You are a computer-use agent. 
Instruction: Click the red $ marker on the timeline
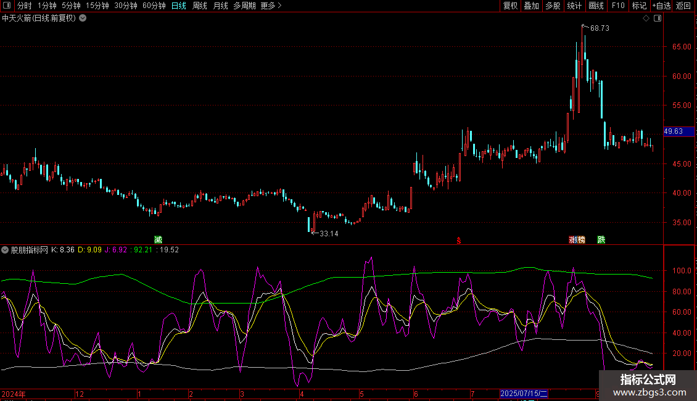pyautogui.click(x=458, y=240)
